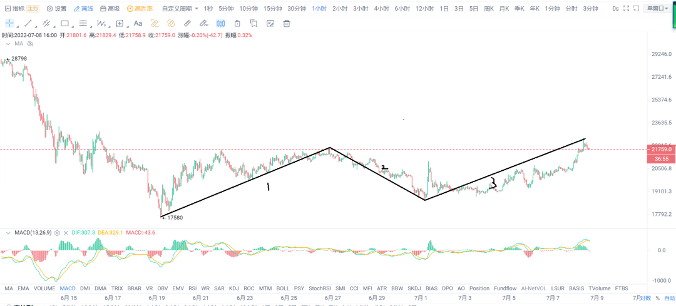Switch to the 分时 timeframe
The height and width of the screenshot is (306, 676).
pyautogui.click(x=571, y=9)
